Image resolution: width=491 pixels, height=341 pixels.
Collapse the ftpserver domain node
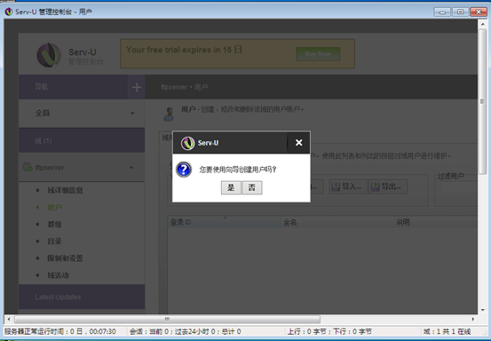pyautogui.click(x=131, y=168)
